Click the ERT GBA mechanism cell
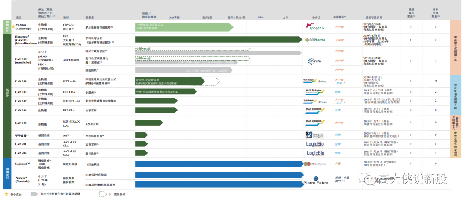Viewport: 462px width, 199px height. (x=69, y=92)
